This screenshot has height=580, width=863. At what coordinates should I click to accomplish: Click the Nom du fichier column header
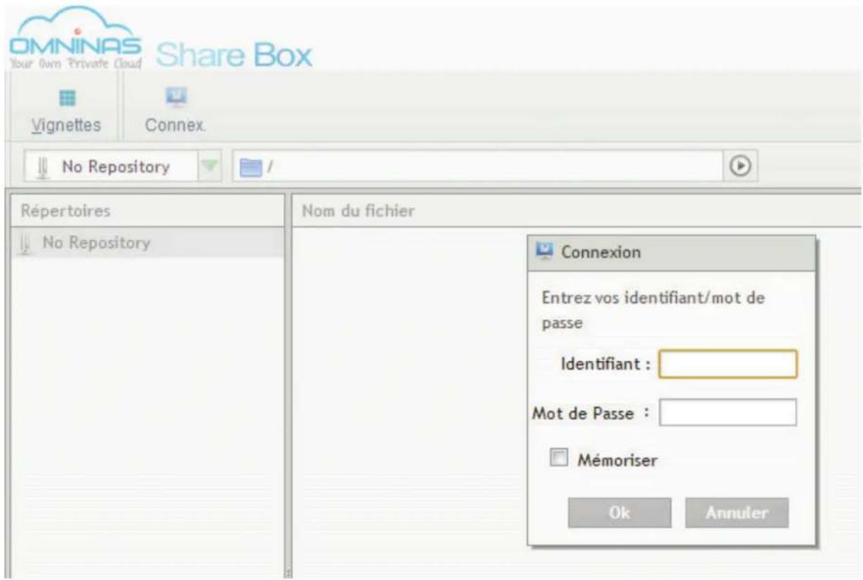pyautogui.click(x=357, y=209)
